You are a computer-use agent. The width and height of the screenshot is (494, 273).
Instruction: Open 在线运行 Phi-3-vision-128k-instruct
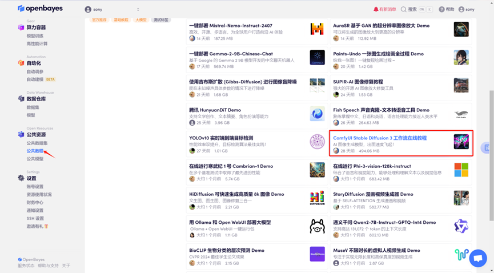[x=372, y=166]
